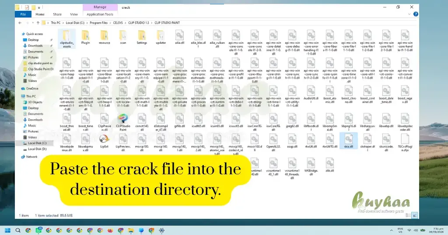Viewport: 448px width, 235px height.
Task: Click the Properties quick access toolbar icon
Action: point(27,7)
